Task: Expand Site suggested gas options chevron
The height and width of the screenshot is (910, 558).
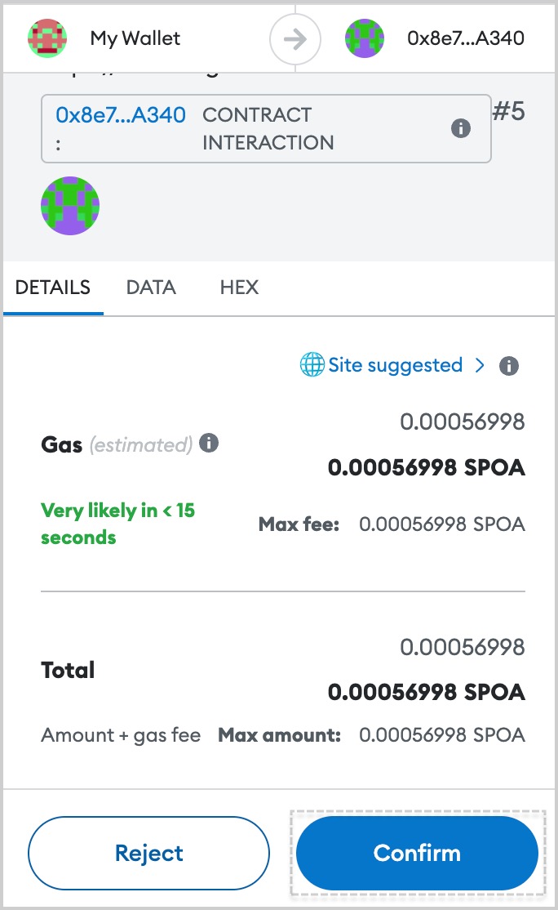Action: (x=479, y=365)
